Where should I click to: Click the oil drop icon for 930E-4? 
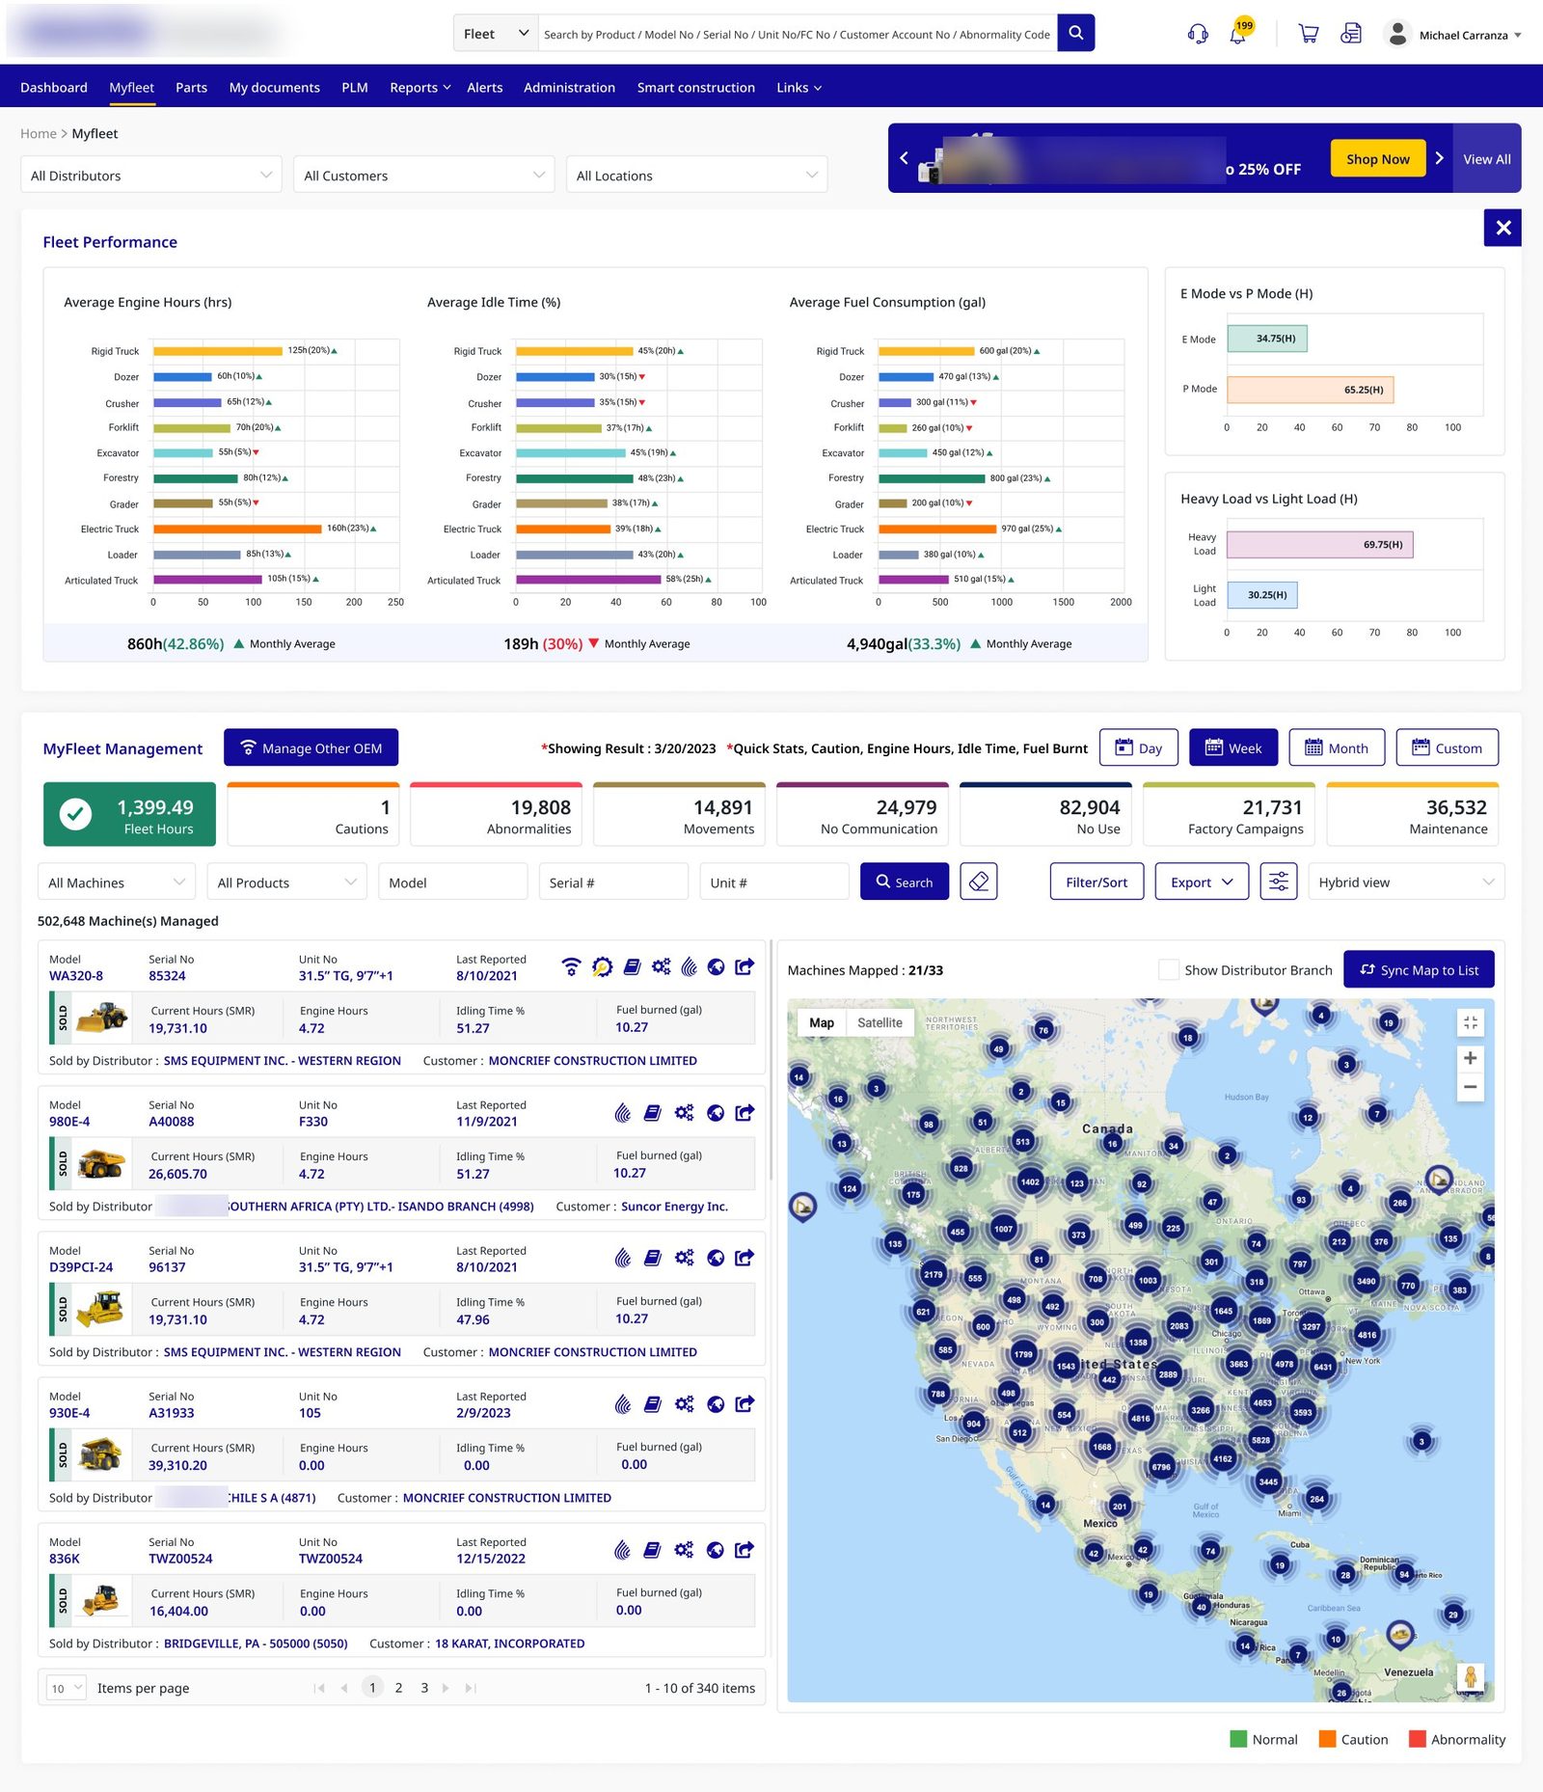(x=623, y=1404)
